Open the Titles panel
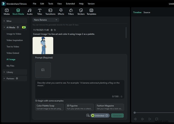The image size is (174, 124). 40,12
